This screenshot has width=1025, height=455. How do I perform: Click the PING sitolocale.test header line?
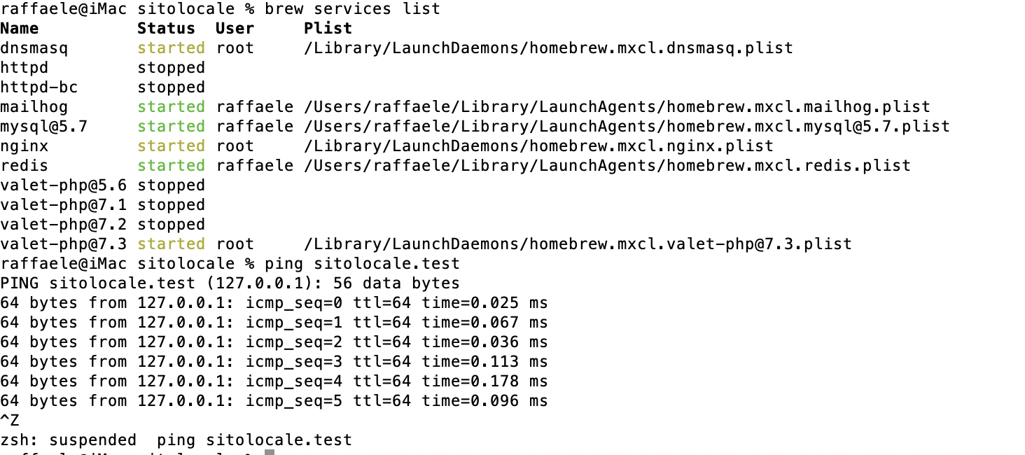(x=230, y=283)
